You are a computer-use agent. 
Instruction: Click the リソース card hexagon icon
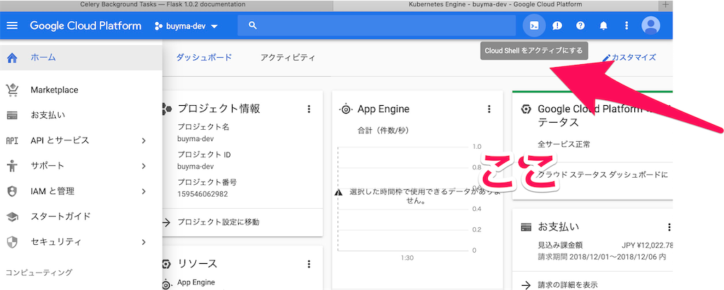coord(165,264)
